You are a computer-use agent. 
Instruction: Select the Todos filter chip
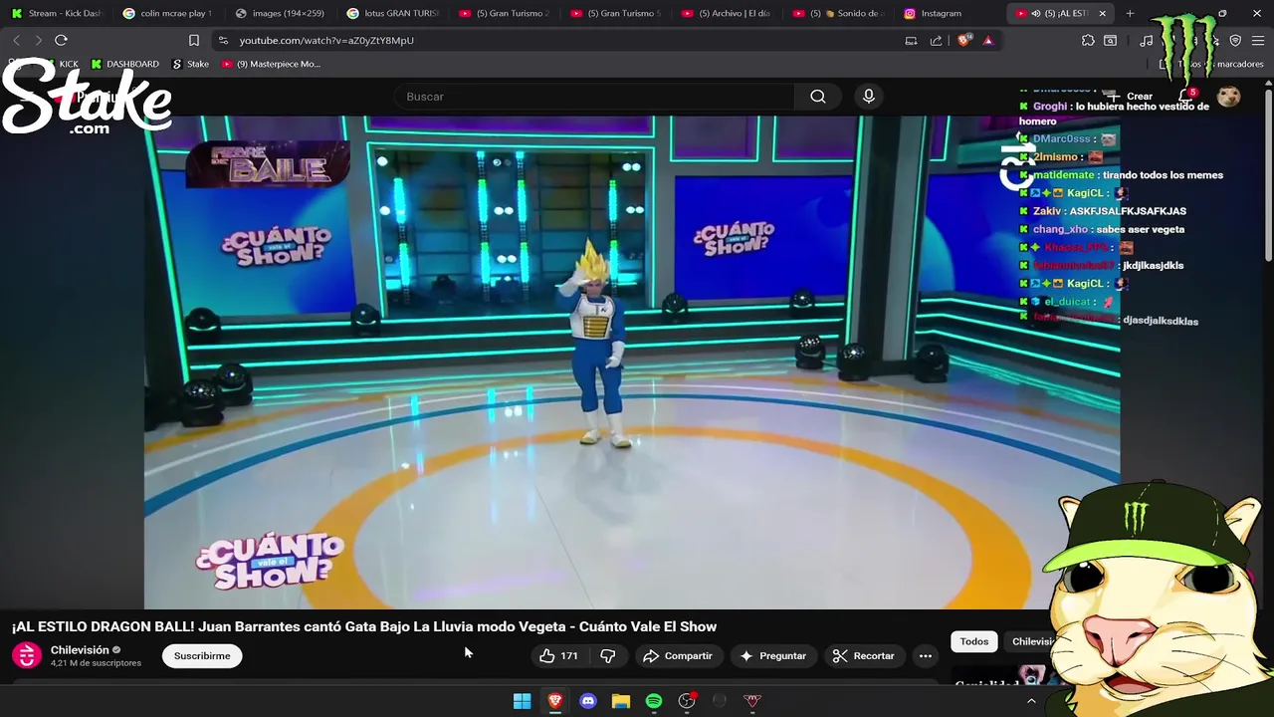click(x=974, y=641)
